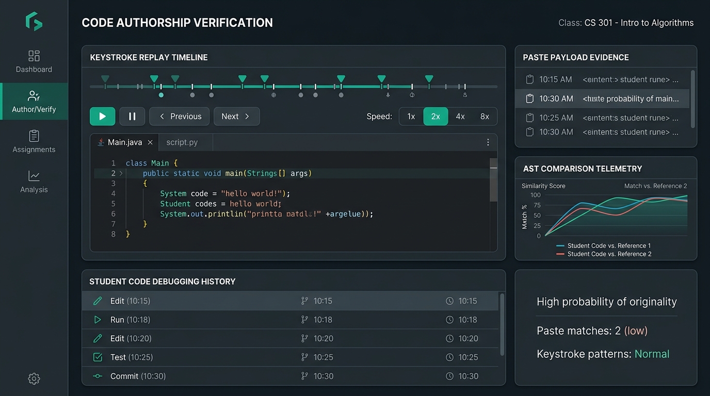The height and width of the screenshot is (396, 710).
Task: Click checkbox icon of Test (10:25) row
Action: pos(98,357)
